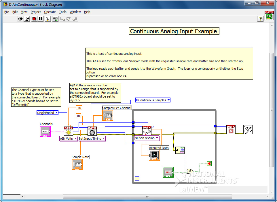Click the Run Continuously button

(x=27, y=19)
